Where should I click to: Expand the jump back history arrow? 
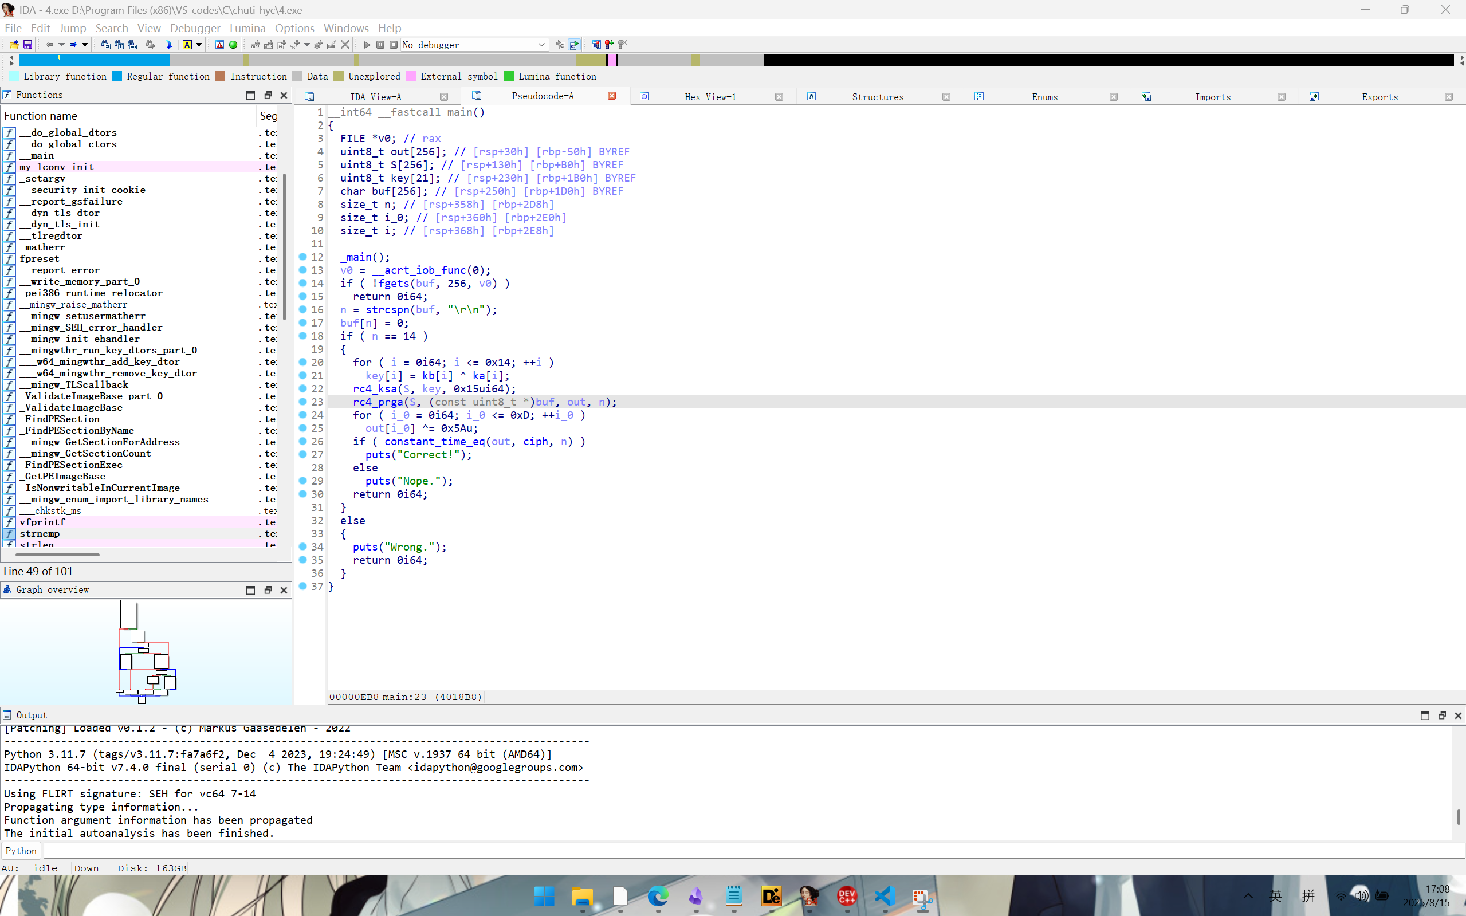pyautogui.click(x=61, y=45)
